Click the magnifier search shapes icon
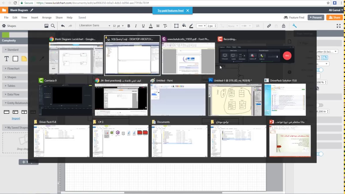This screenshot has height=194, width=345. [x=53, y=26]
